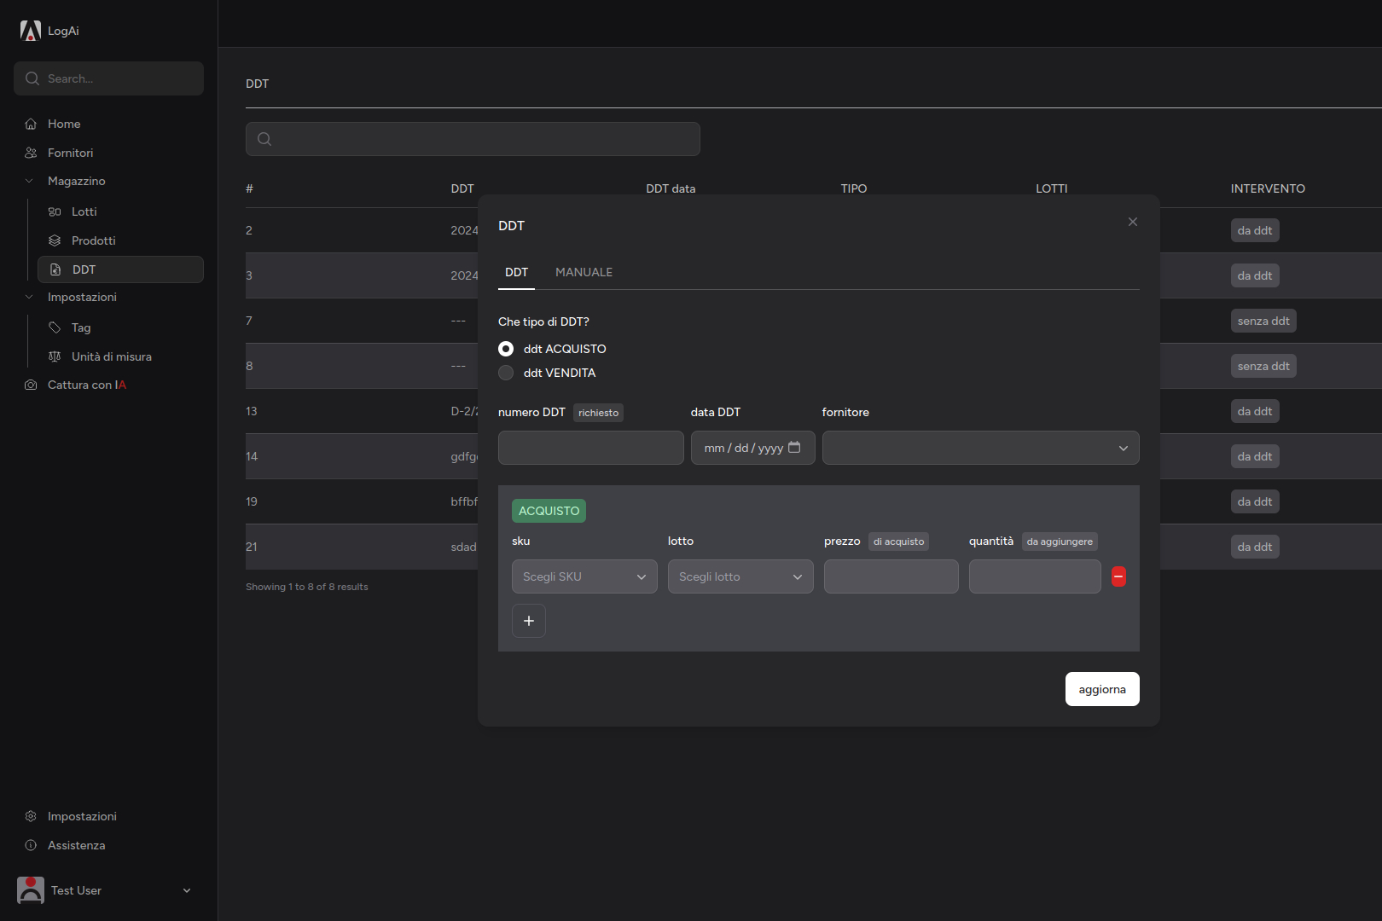Switch to the MANUALE tab
This screenshot has width=1382, height=921.
coord(584,272)
